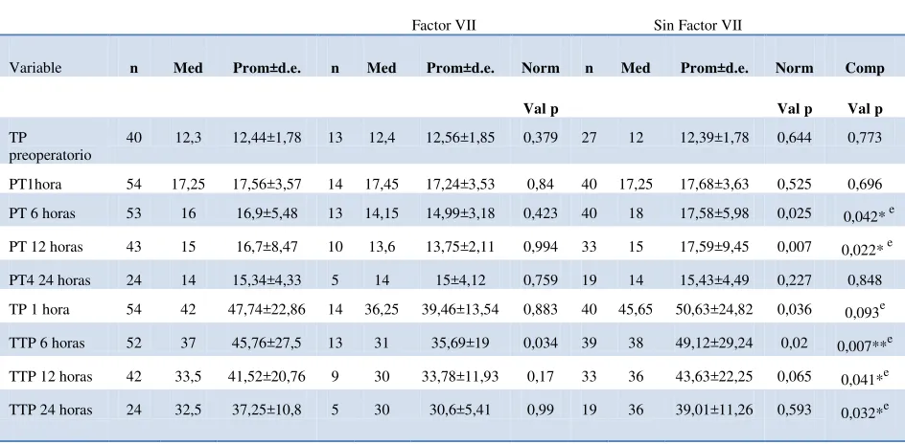Click the Variable column header
This screenshot has height=444, width=905.
[x=35, y=68]
